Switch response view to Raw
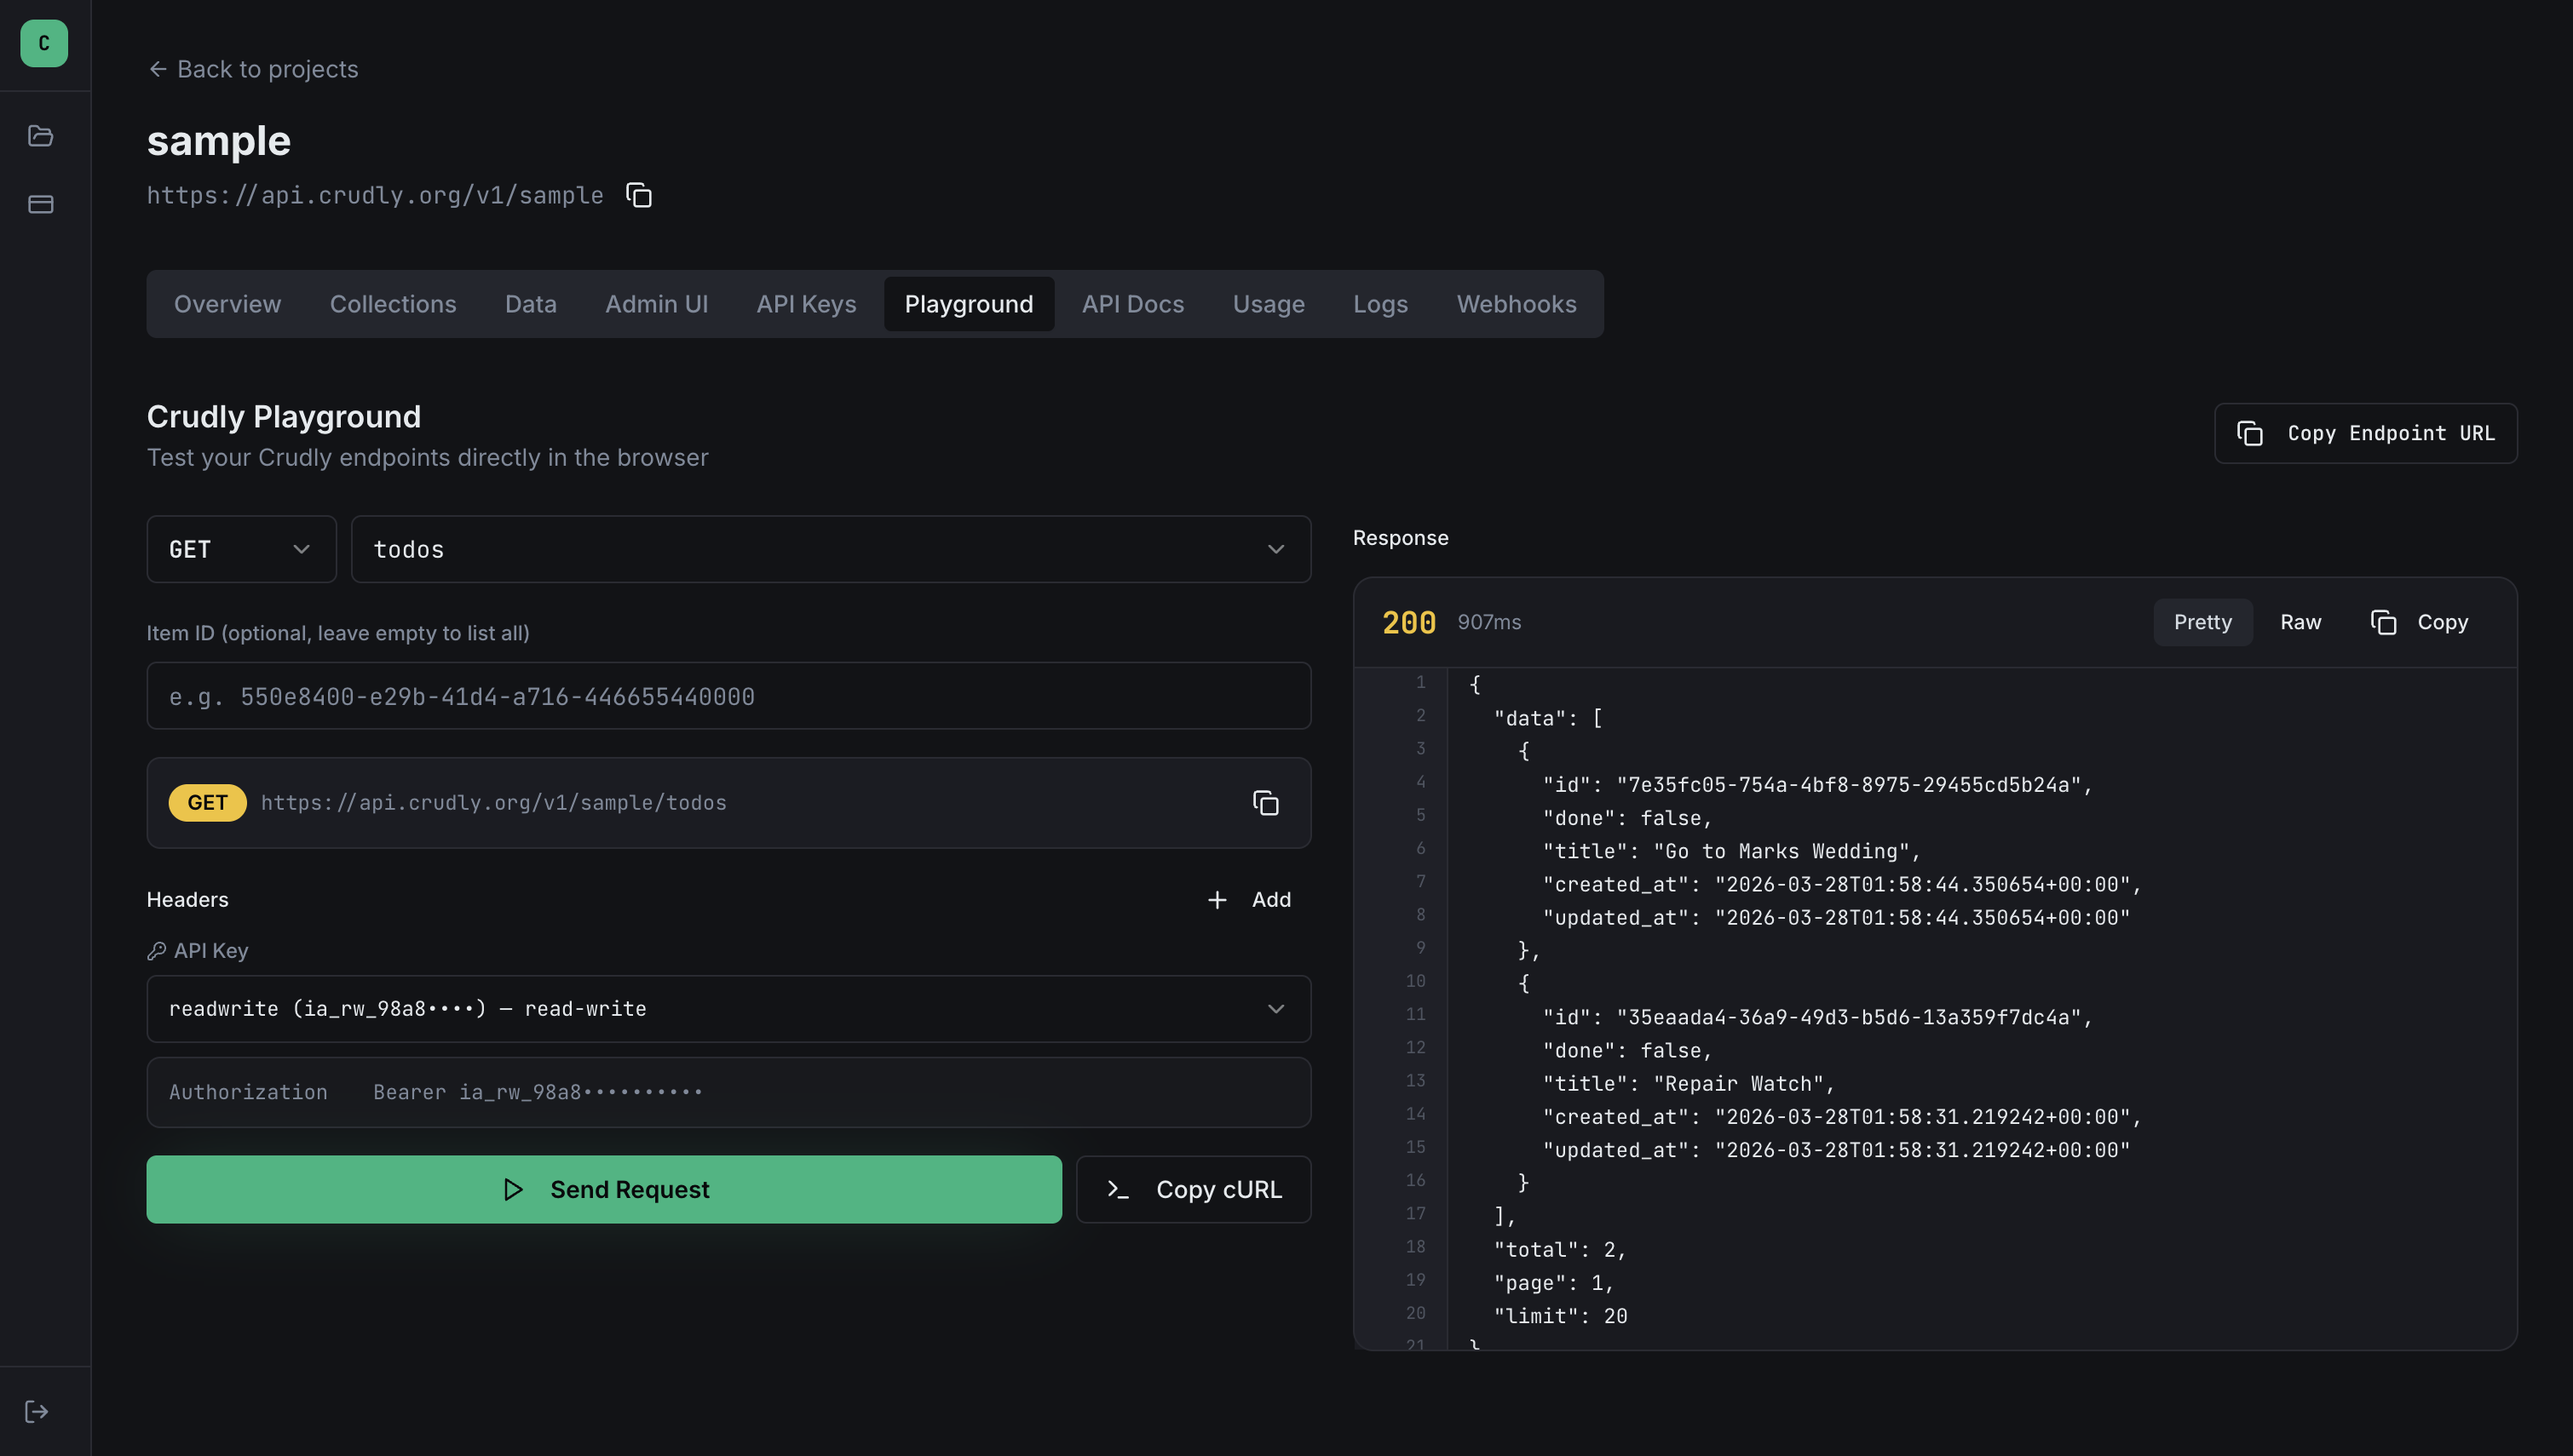 coord(2301,622)
